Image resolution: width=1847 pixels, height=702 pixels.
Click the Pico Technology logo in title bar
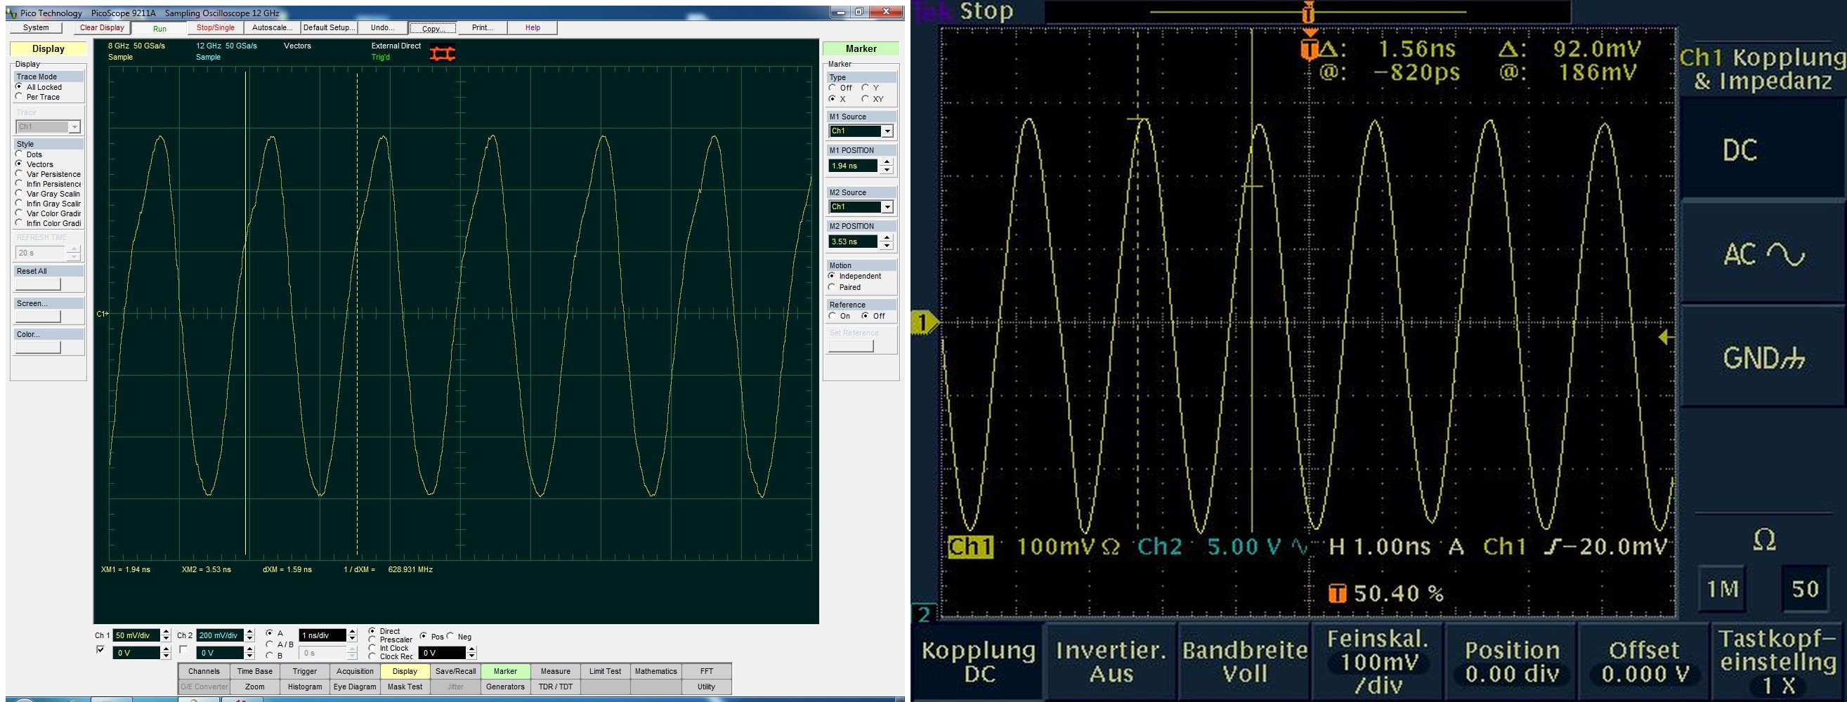coord(11,13)
